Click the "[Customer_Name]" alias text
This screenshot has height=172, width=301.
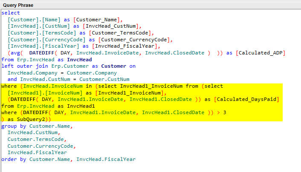pos(96,20)
